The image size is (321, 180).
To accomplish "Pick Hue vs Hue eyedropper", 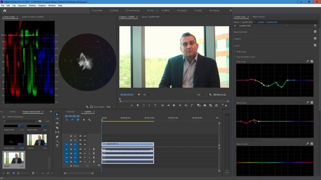I will [307, 102].
